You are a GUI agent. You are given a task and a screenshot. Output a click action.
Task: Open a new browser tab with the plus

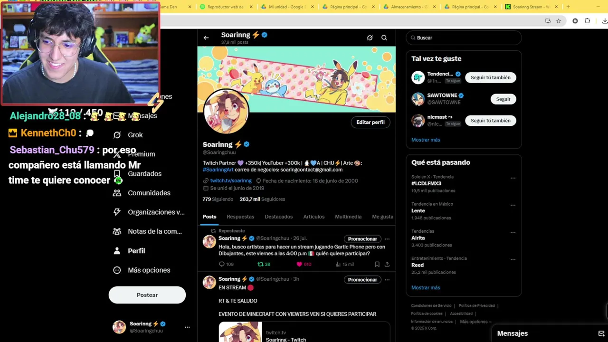point(568,7)
